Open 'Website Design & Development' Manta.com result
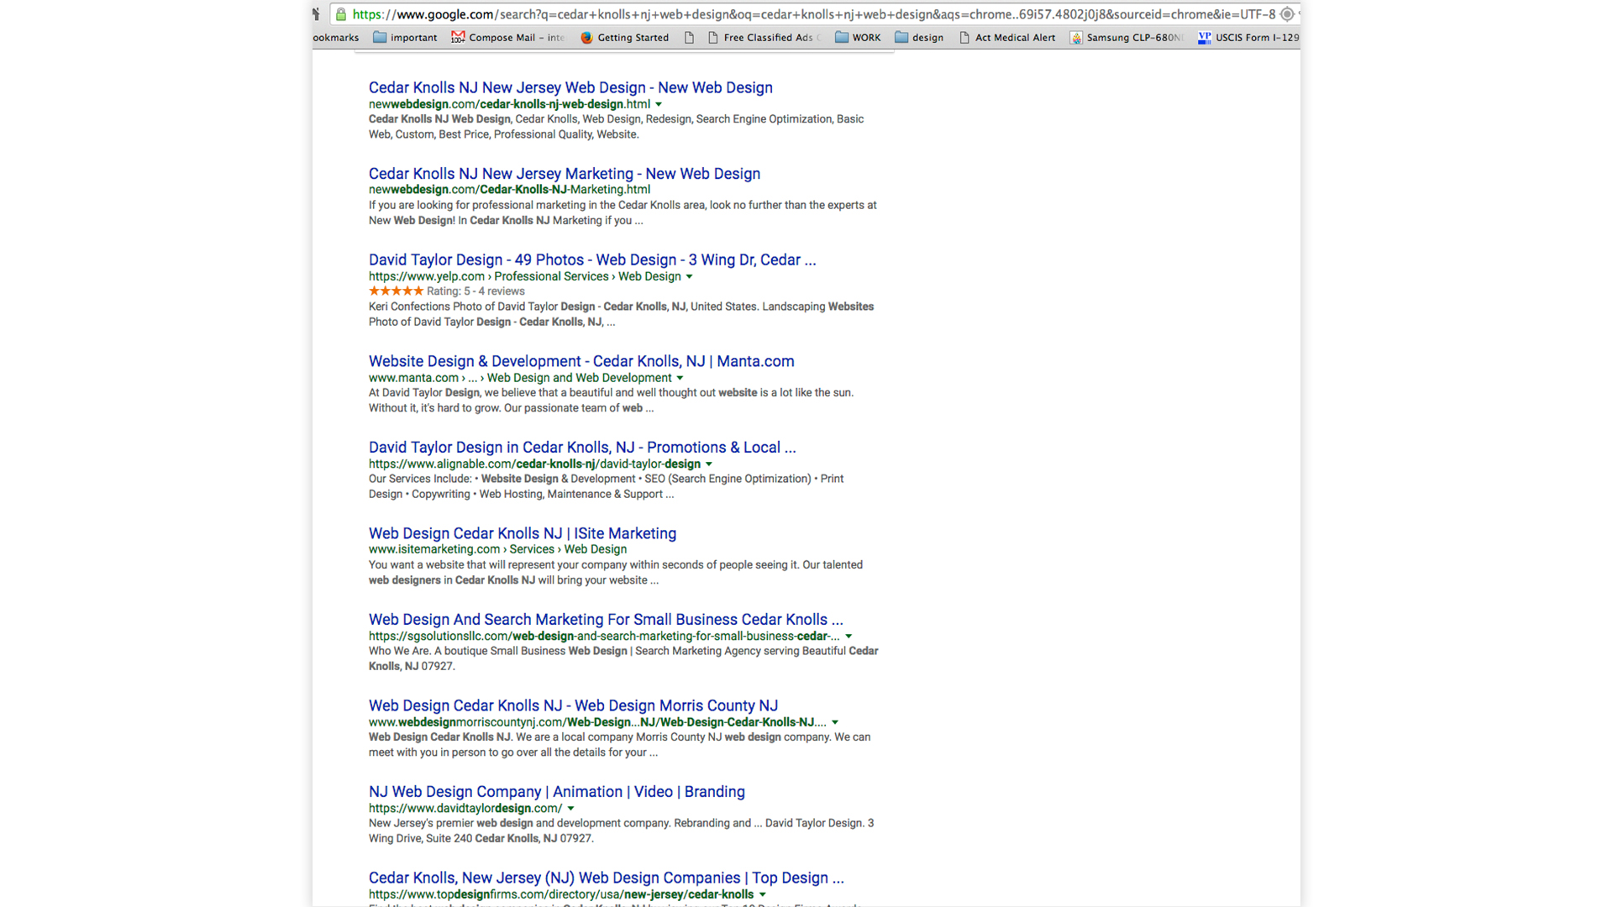 coord(581,361)
